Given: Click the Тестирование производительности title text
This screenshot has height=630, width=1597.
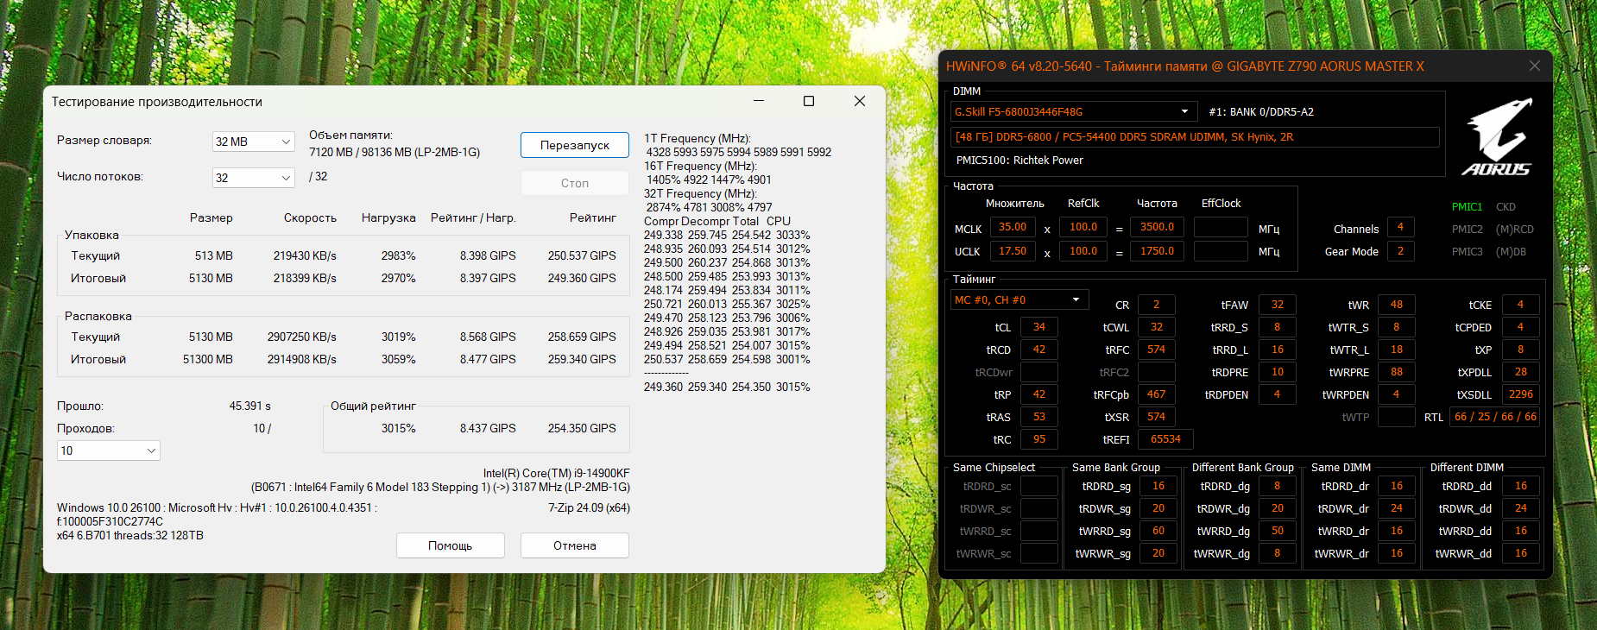Looking at the screenshot, I should tap(157, 102).
